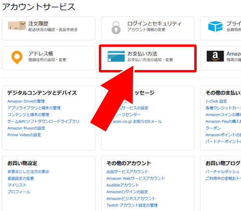Open the Amazonコイン history link
241x211 pixels.
click(223, 114)
